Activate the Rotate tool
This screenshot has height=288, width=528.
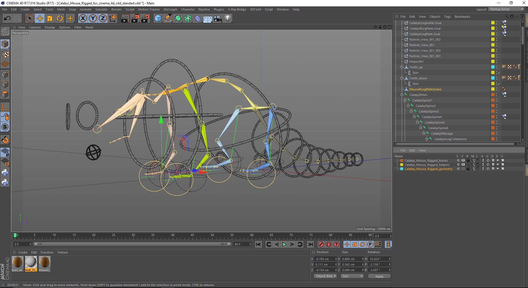60,19
